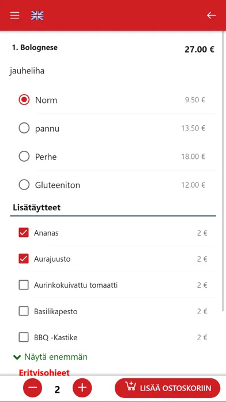Uncheck the Aurajuusto topping
This screenshot has width=226, height=402.
[24, 259]
